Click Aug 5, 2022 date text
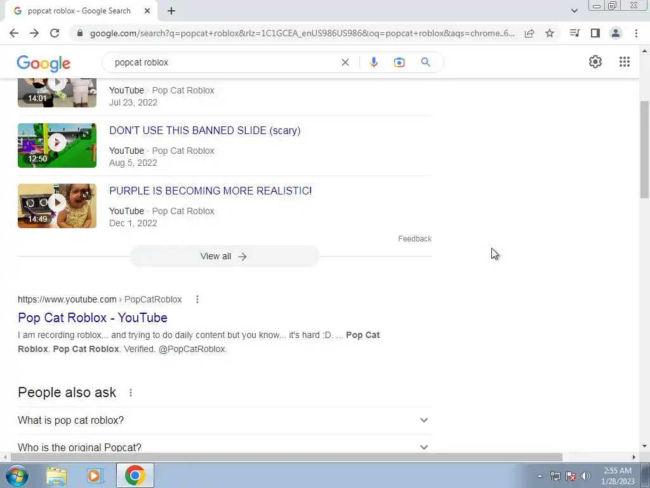The height and width of the screenshot is (488, 650). click(x=133, y=163)
